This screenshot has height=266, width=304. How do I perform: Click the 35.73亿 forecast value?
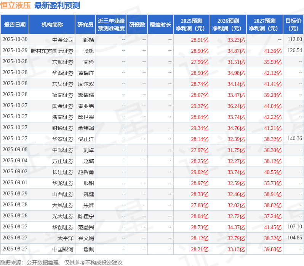tap(273, 183)
